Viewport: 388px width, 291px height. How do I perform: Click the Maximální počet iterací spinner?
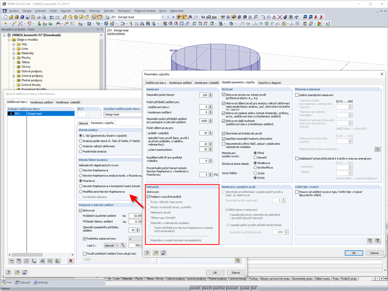coord(210,95)
